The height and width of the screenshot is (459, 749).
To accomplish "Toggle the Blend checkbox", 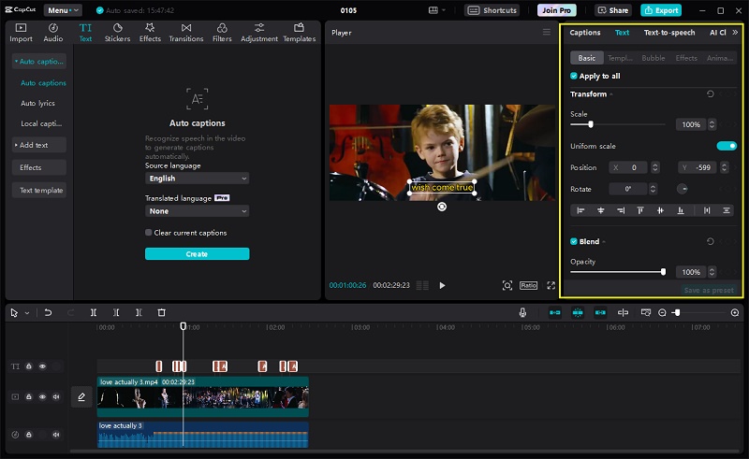I will 574,241.
